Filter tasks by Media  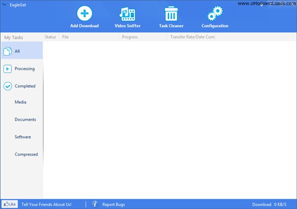point(20,102)
